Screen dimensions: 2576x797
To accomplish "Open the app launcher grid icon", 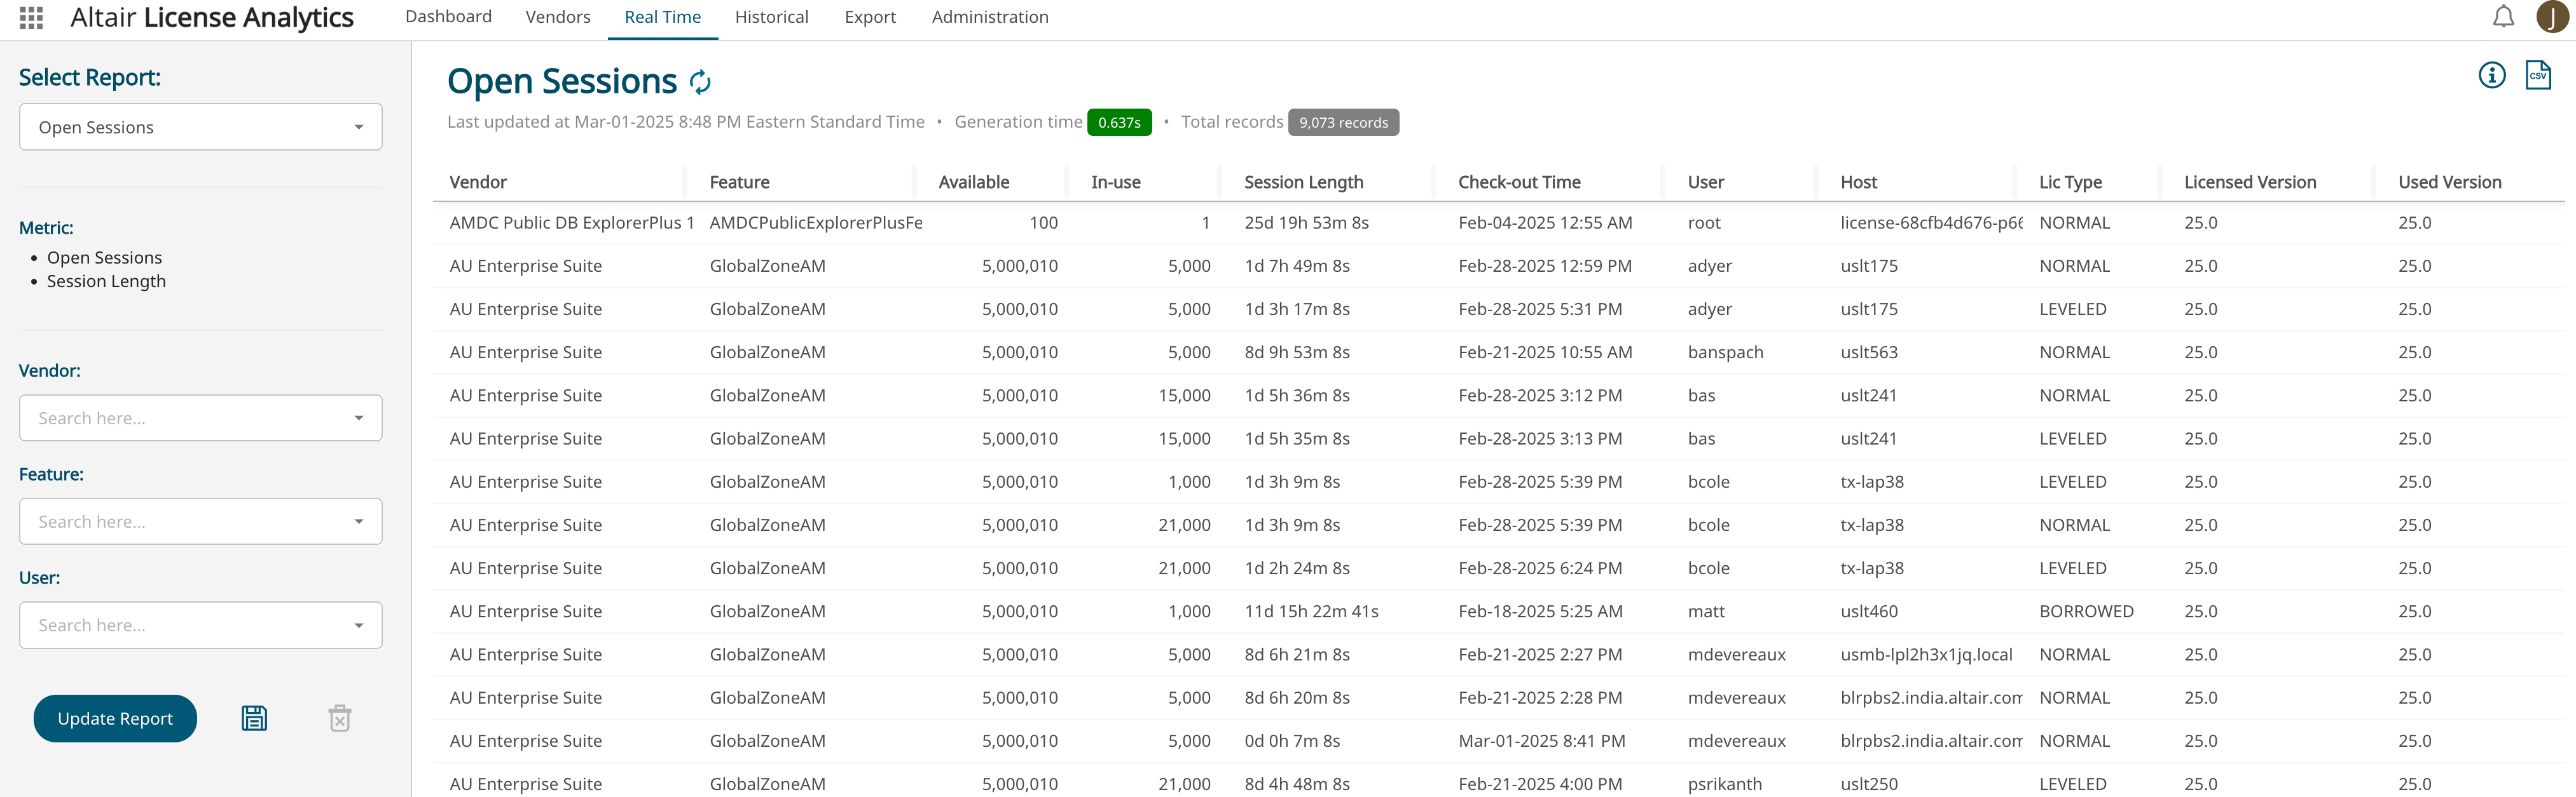I will (x=31, y=17).
